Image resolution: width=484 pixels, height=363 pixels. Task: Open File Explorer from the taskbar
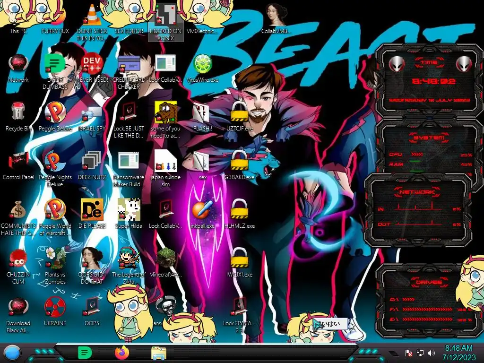coord(159,353)
